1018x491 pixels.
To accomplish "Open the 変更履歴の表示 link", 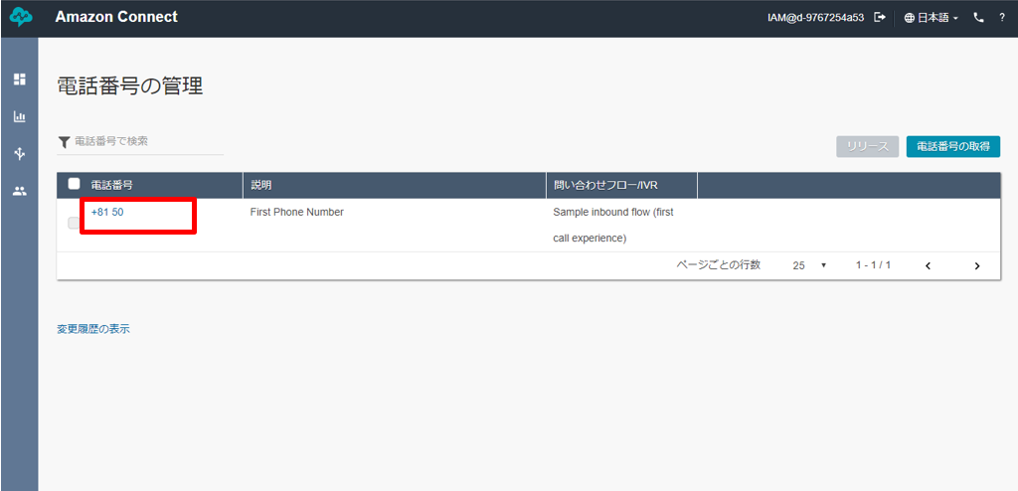I will tap(93, 329).
